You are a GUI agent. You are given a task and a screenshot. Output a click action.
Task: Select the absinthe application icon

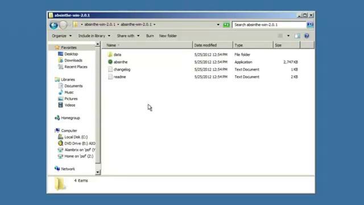(x=110, y=62)
